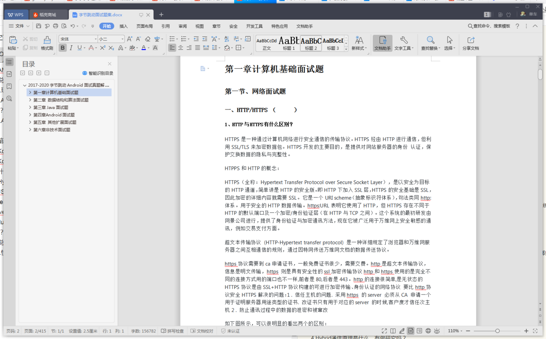The height and width of the screenshot is (339, 546).
Task: Enter full screen from status bar
Action: [384, 331]
